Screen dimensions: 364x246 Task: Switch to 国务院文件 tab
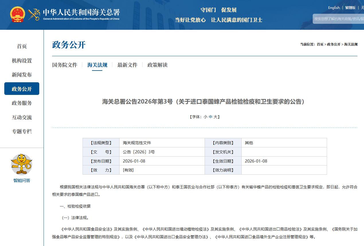(x=65, y=65)
